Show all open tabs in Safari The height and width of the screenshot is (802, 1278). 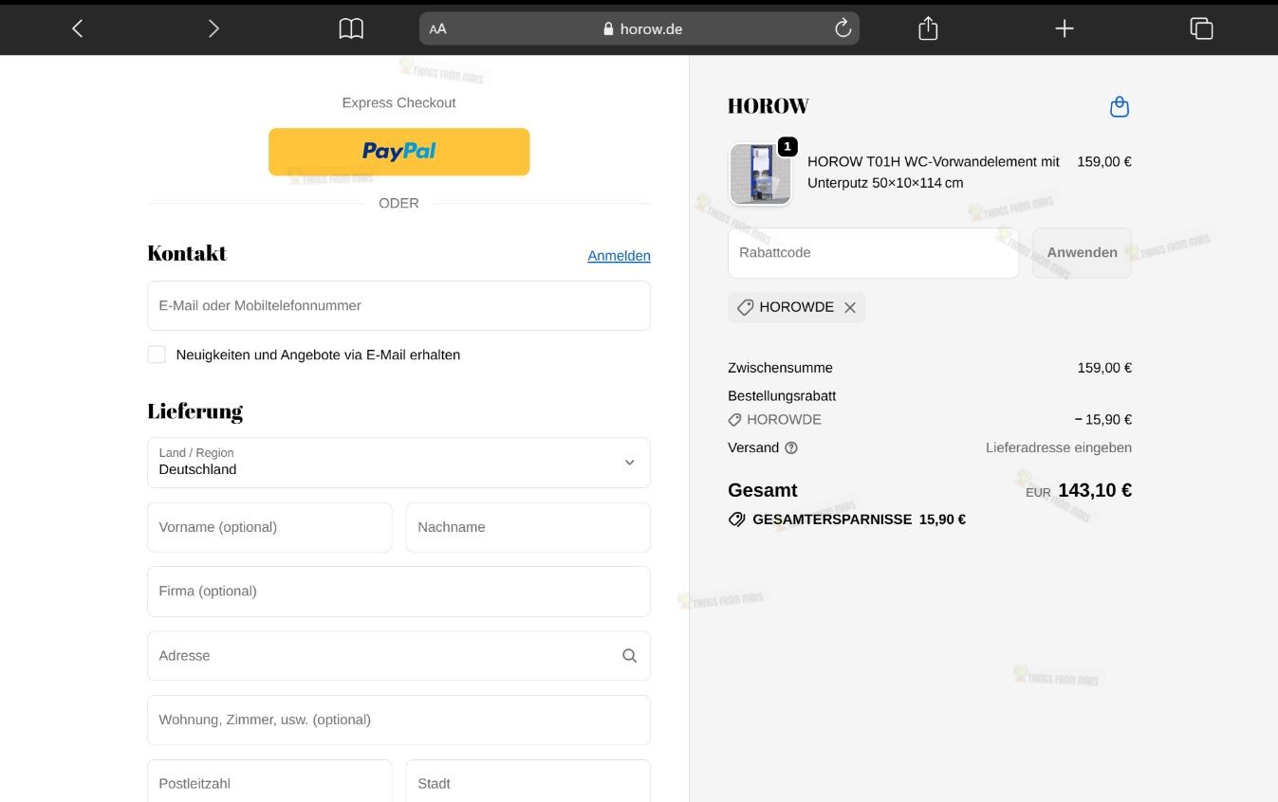(x=1201, y=28)
